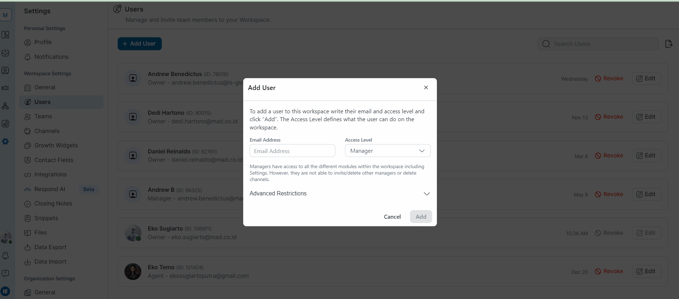
Task: Select Integrations from the settings menu
Action: pyautogui.click(x=50, y=175)
